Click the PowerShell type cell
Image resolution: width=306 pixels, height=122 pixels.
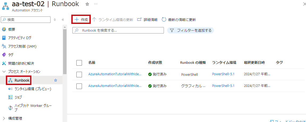click(189, 74)
